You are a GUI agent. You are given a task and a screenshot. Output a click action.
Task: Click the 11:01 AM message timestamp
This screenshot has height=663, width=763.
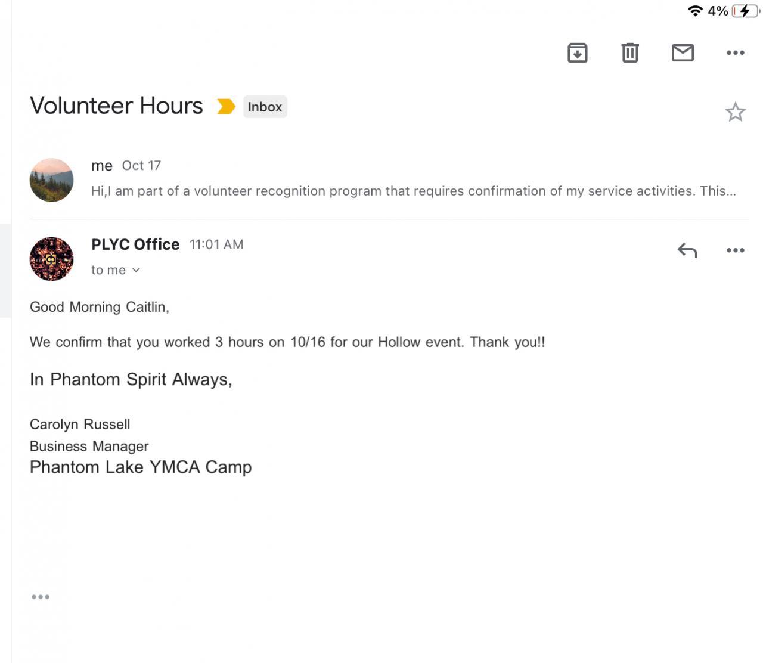[216, 244]
